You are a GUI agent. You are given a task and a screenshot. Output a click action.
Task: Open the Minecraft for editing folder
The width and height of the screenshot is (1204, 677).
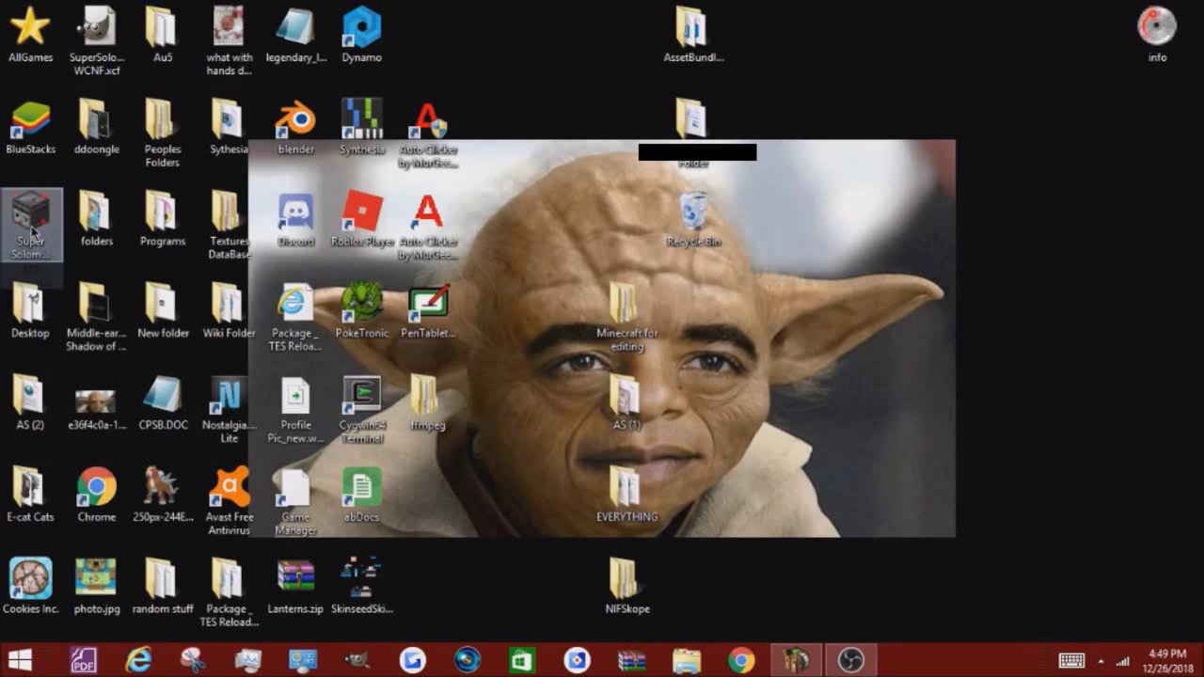[626, 317]
